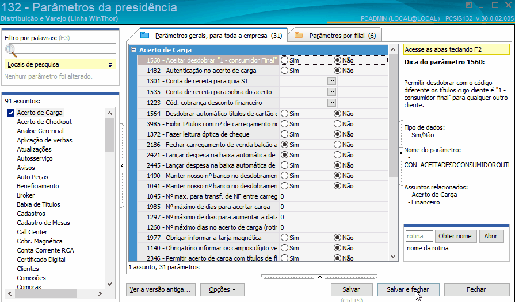The image size is (515, 302).
Task: Open lookup button for 1301 Conta de receita guia ST
Action: (x=331, y=80)
